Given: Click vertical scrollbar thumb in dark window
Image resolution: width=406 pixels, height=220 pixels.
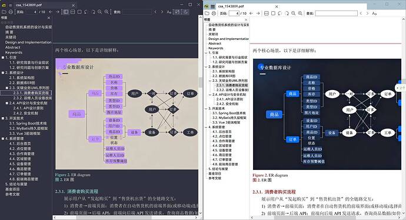Looking at the screenshot, I should tap(200, 82).
